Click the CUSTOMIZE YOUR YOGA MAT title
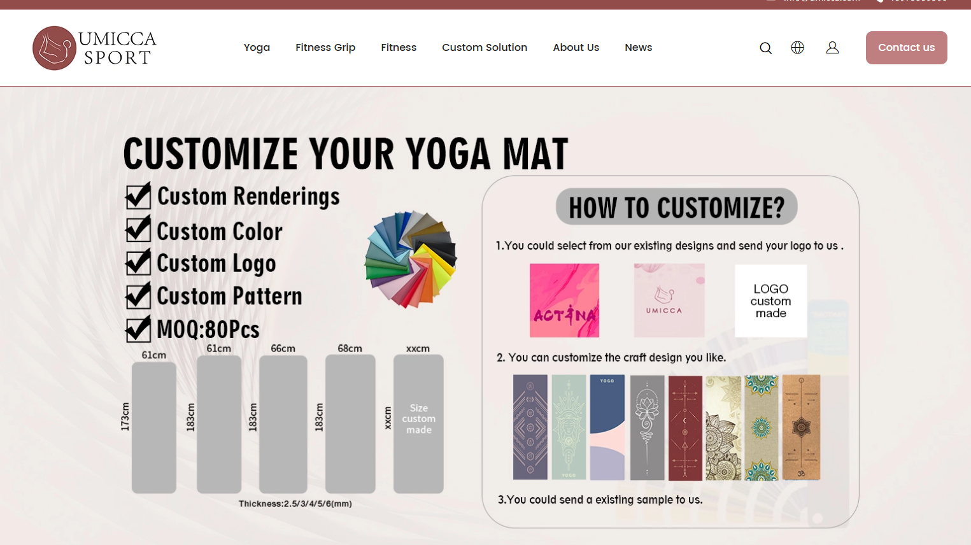The width and height of the screenshot is (971, 545). point(345,153)
